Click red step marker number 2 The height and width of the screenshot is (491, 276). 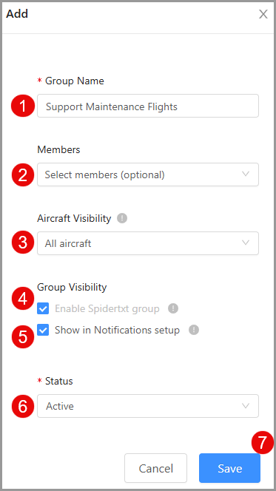23,175
